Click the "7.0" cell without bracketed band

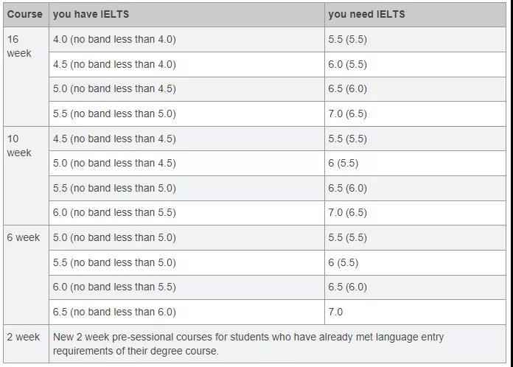[335, 312]
